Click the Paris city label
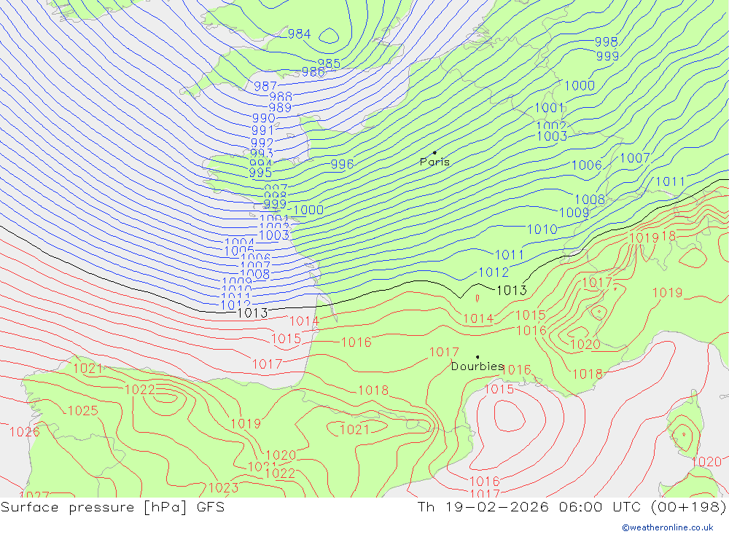 (434, 162)
